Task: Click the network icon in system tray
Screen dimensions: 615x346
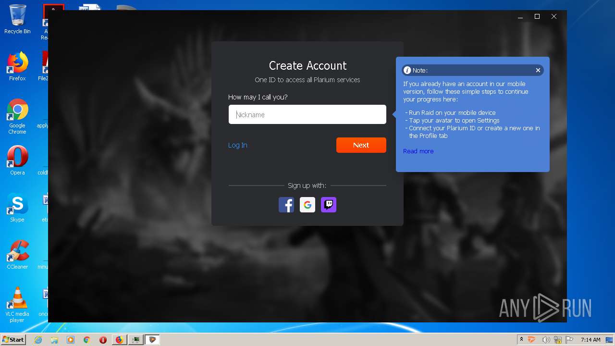Action: [558, 340]
